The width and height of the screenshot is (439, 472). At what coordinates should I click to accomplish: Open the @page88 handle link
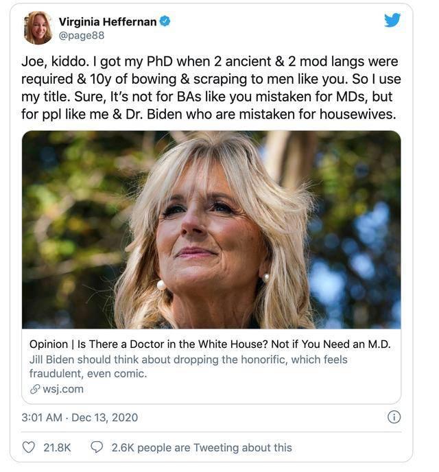(82, 36)
